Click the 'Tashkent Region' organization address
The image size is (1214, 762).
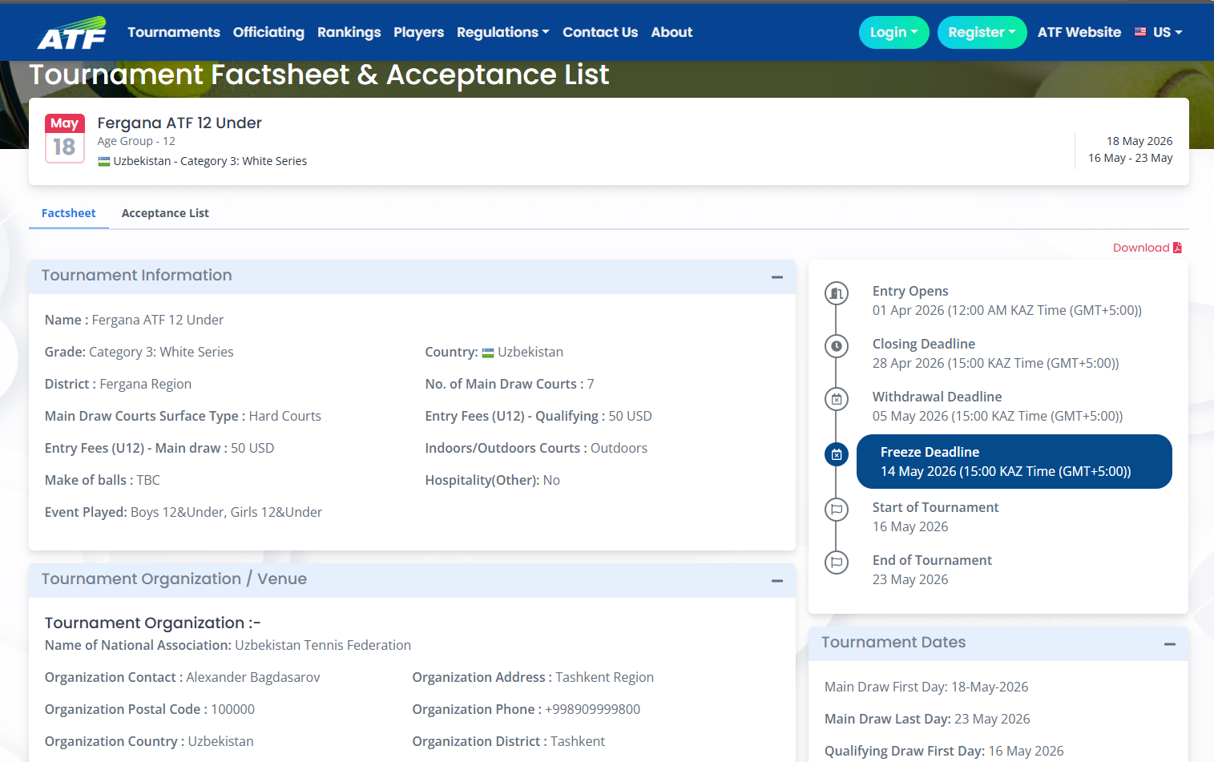click(605, 677)
